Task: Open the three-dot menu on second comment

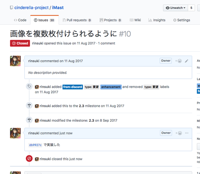Action: tap(187, 133)
